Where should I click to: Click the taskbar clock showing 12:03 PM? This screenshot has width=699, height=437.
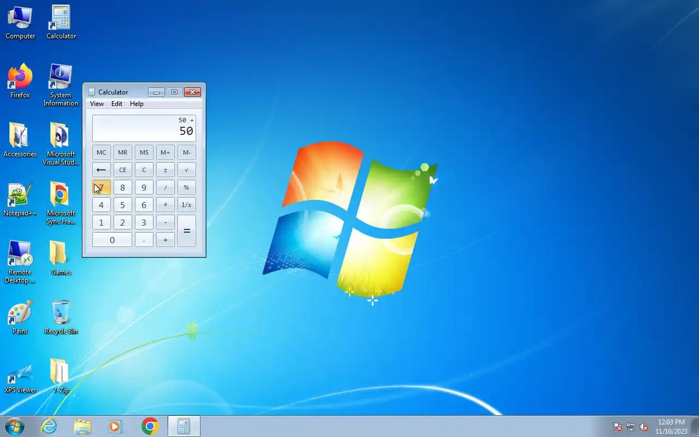coord(671,427)
